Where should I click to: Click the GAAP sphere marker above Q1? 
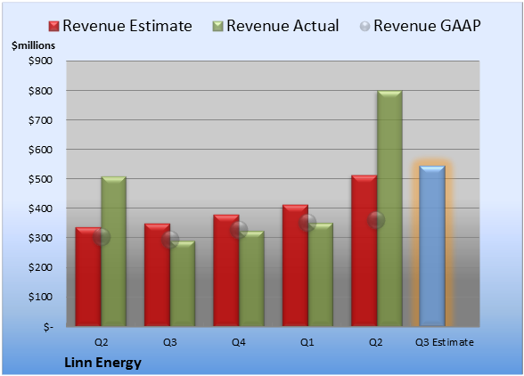[307, 223]
